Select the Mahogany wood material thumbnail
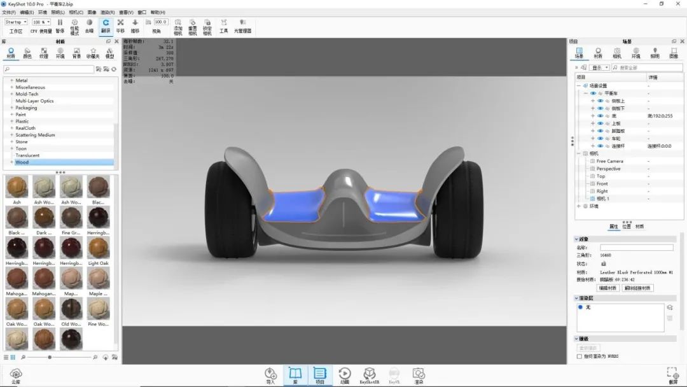Screen dimensions: 687x387 pos(16,279)
